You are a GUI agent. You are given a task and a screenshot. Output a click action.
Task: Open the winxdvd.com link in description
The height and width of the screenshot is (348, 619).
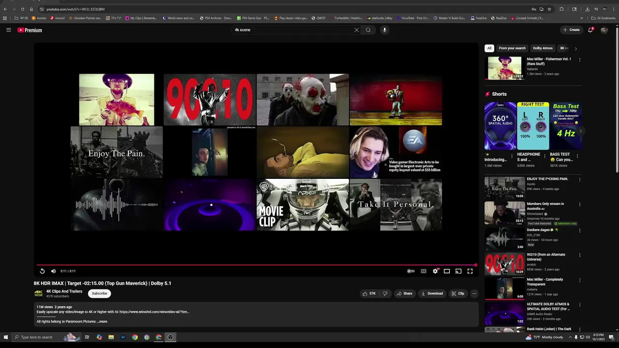point(154,312)
